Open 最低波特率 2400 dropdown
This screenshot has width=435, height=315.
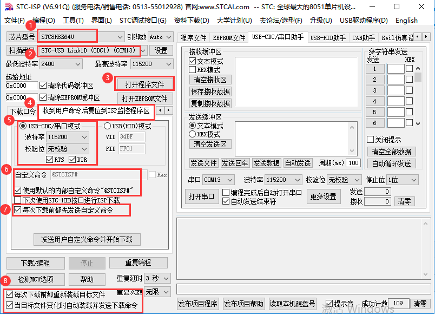tap(61, 64)
